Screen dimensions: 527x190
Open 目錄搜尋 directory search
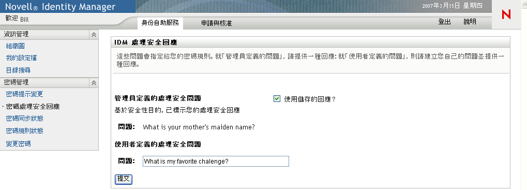pyautogui.click(x=19, y=70)
